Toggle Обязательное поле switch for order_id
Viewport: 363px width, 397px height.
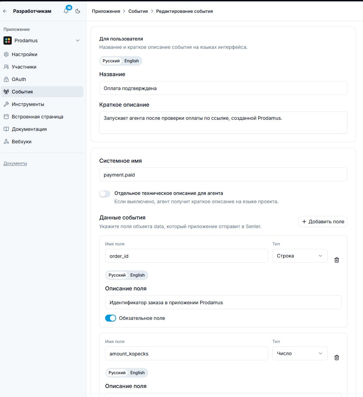click(111, 318)
